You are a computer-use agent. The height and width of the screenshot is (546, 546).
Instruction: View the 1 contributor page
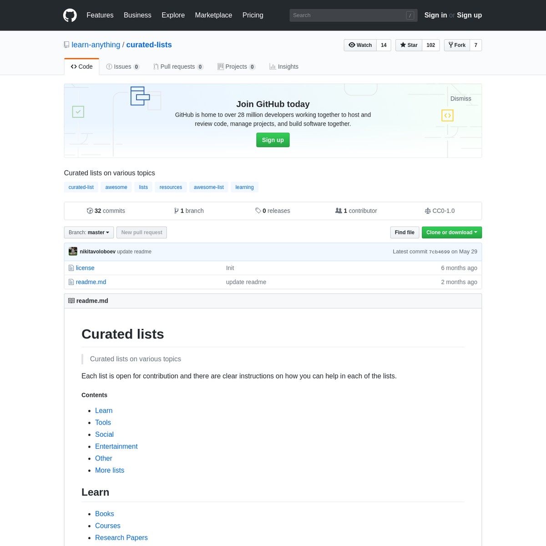coord(356,211)
